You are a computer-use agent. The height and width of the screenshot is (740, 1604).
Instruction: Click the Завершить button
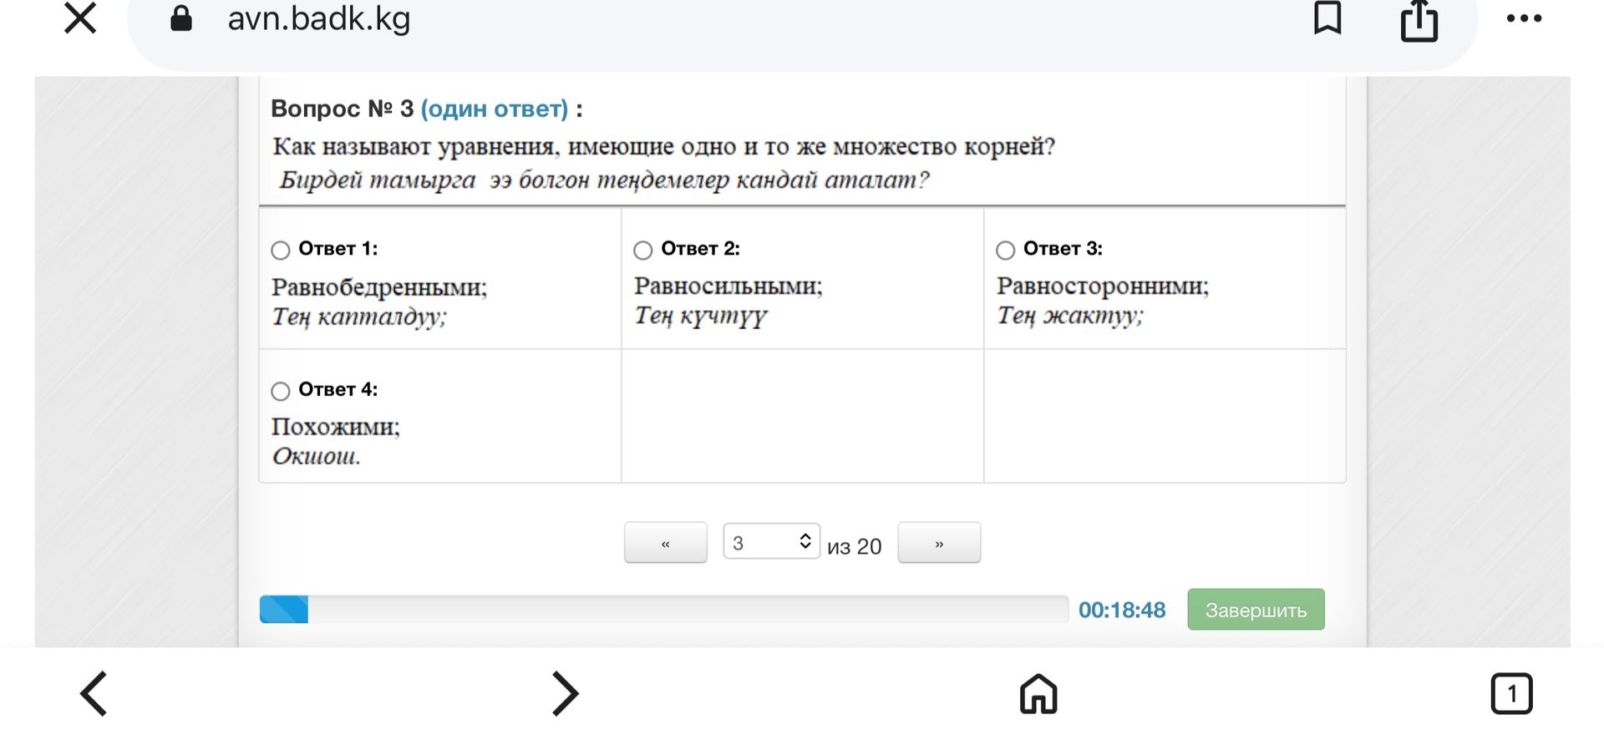[1256, 610]
